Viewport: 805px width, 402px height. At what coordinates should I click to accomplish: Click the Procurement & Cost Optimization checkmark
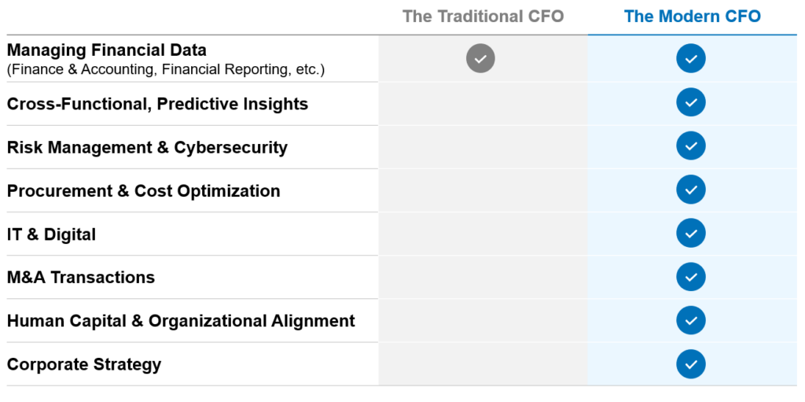pyautogui.click(x=690, y=190)
